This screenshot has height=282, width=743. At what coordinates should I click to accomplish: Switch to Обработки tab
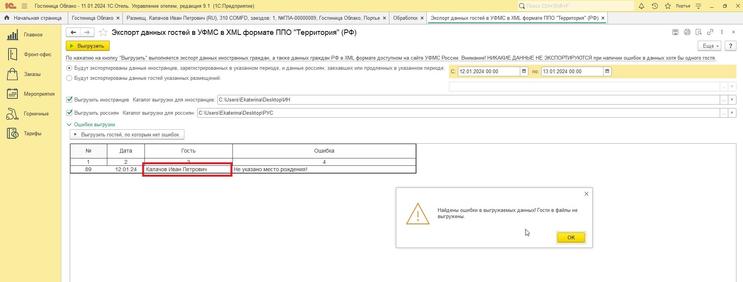click(405, 18)
